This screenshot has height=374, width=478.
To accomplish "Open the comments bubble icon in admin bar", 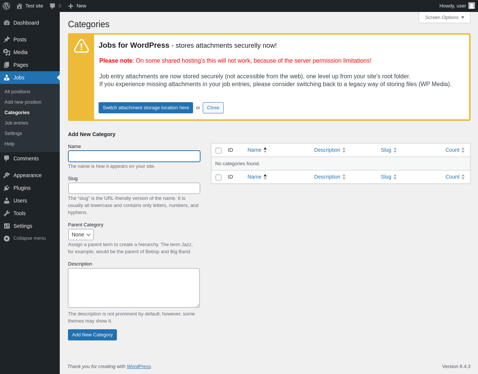I will pos(53,6).
